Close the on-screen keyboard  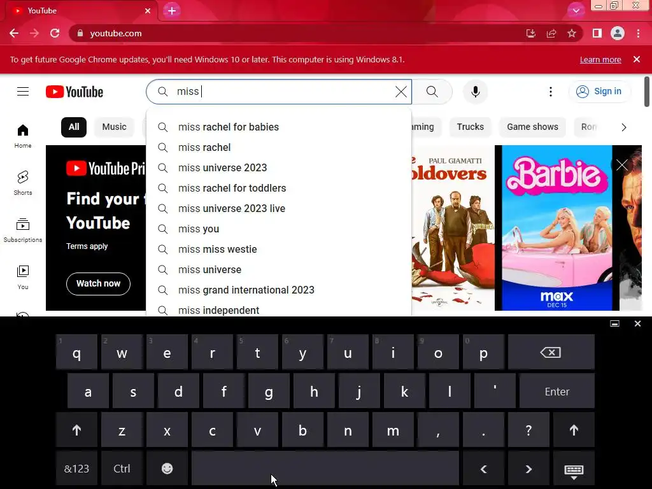(x=637, y=323)
